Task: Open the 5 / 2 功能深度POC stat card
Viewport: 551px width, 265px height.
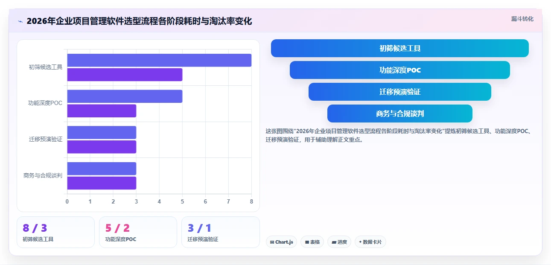Action: coord(138,232)
